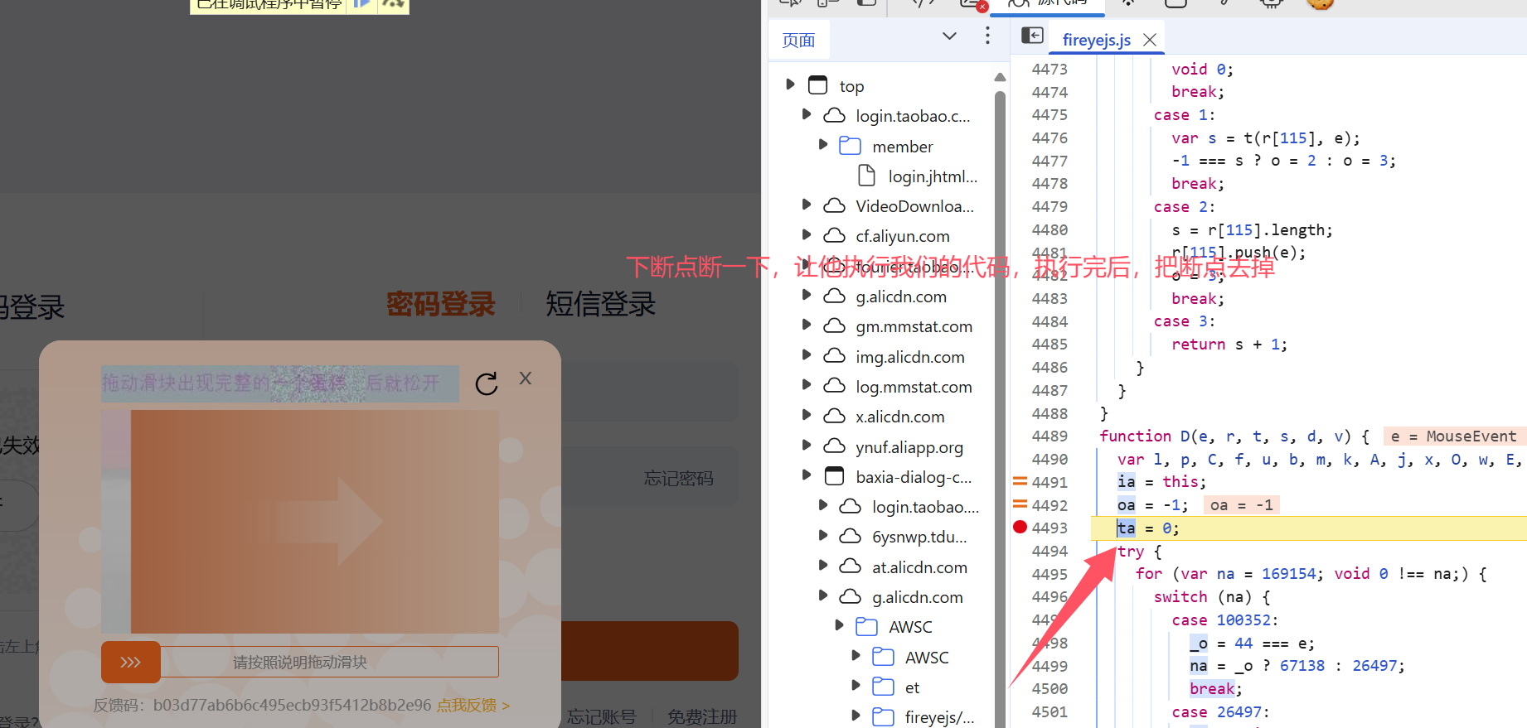The width and height of the screenshot is (1527, 728).
Task: Click the cloud icon beside cf.aliyun.com
Action: [834, 236]
